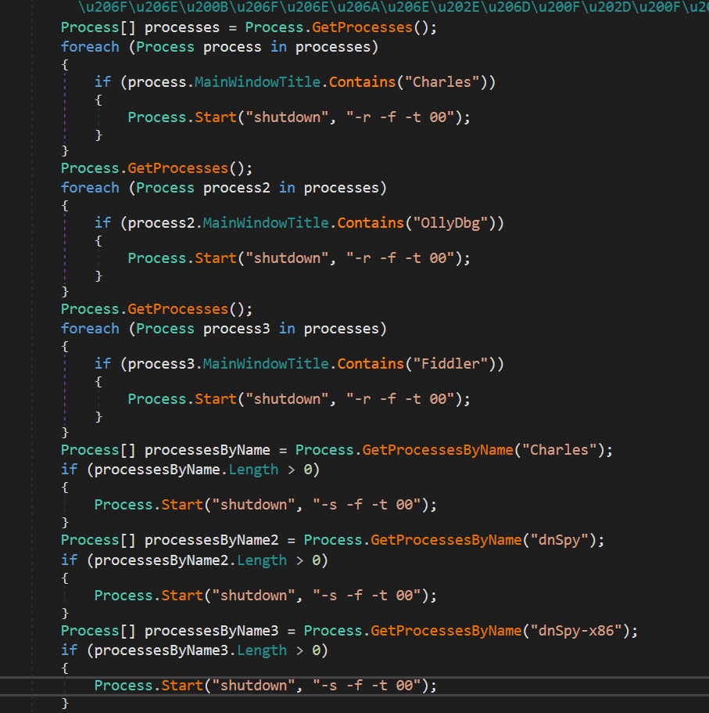The image size is (709, 713).
Task: Click the Length property of processesByName2
Action: (x=262, y=560)
